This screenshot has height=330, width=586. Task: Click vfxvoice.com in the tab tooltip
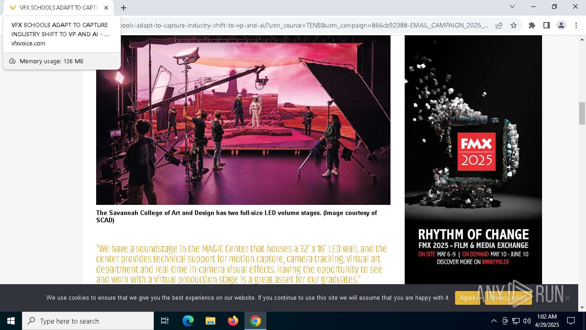pos(28,43)
